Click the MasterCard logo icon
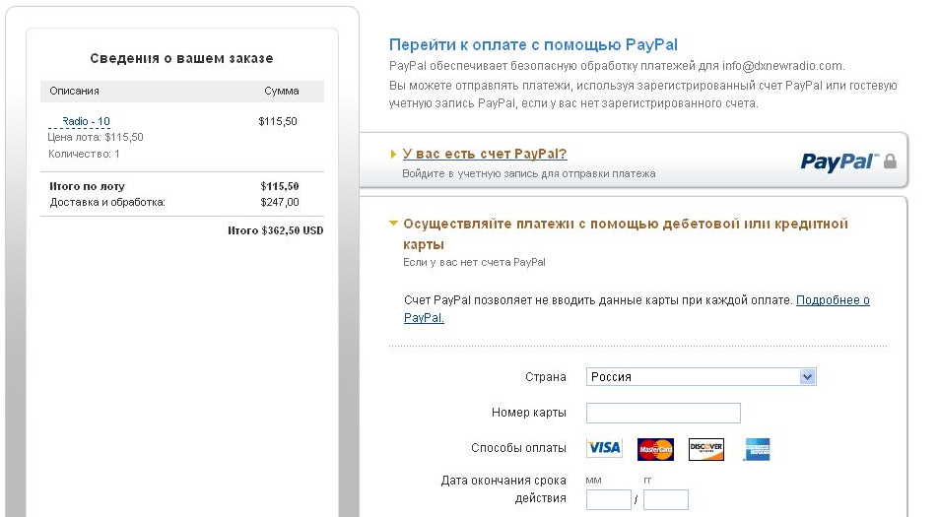 [655, 449]
